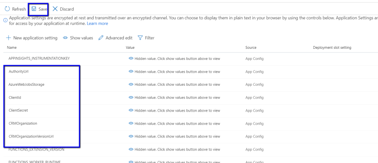This screenshot has width=378, height=163.
Task: Click the Discard X icon
Action: tap(55, 9)
